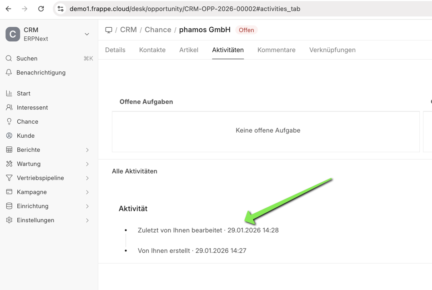Click the browser address bar URL
Screen dimensions: 432x290
[185, 9]
